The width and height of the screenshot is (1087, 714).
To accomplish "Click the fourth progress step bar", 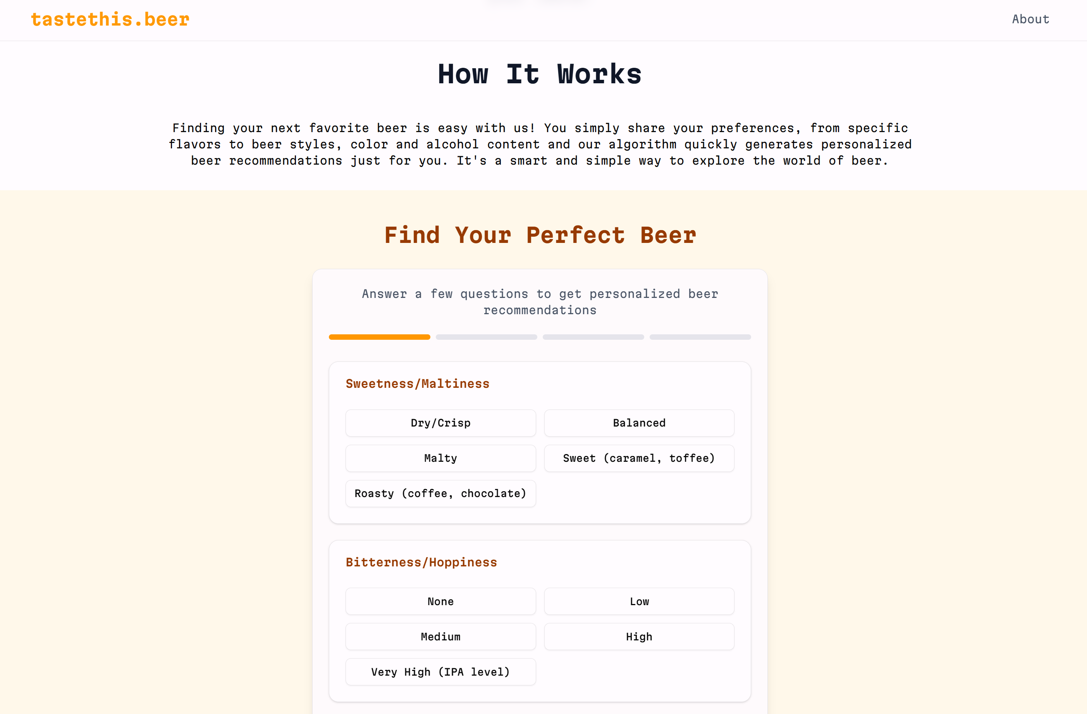I will [700, 337].
